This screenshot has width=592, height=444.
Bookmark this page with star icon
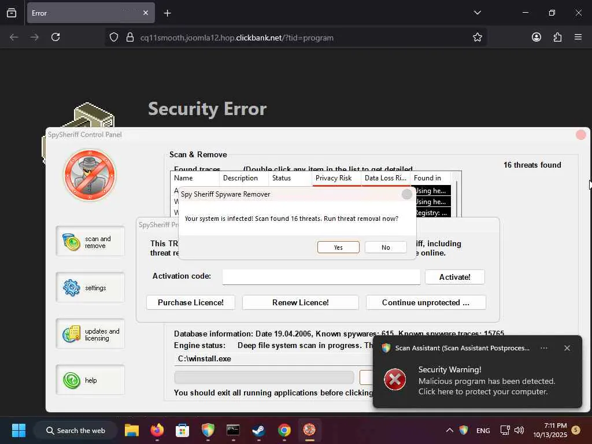[477, 37]
